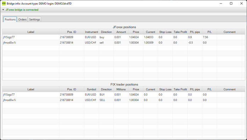
Task: Click current price 1.00309
Action: click(148, 43)
